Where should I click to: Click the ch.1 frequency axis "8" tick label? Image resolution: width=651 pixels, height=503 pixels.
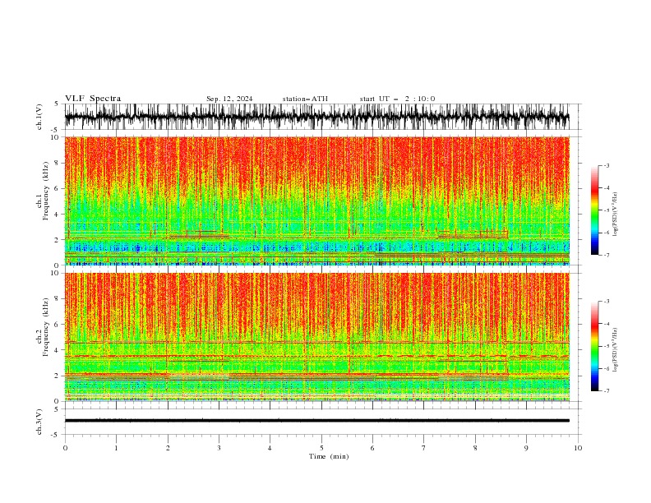pos(57,163)
